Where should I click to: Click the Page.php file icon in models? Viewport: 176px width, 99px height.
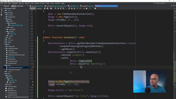click(x=8, y=34)
